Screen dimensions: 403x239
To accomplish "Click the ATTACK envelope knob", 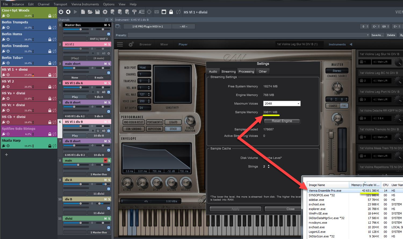I will click(127, 183).
